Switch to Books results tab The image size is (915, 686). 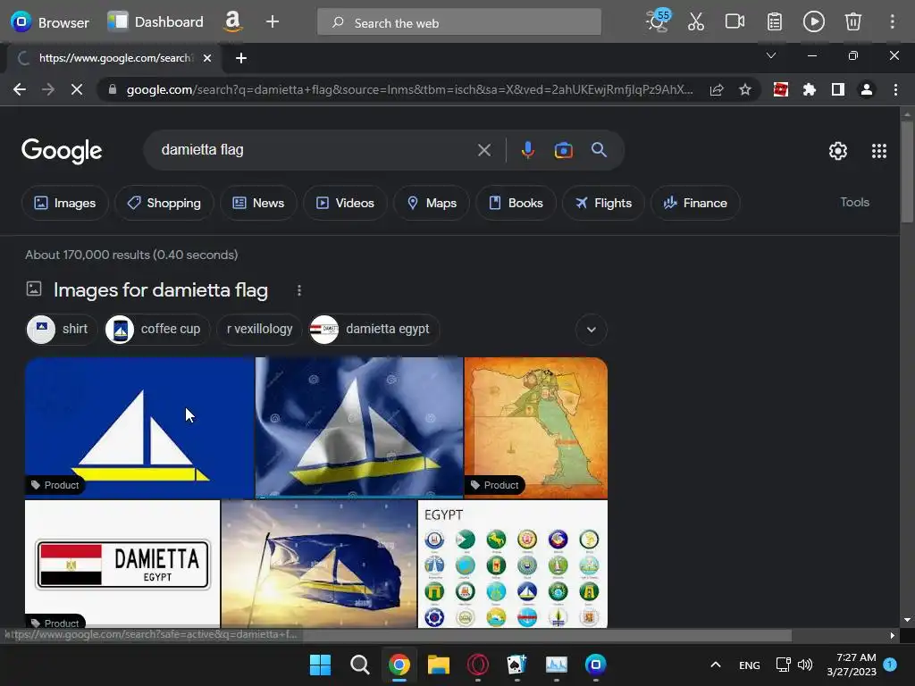coord(516,203)
